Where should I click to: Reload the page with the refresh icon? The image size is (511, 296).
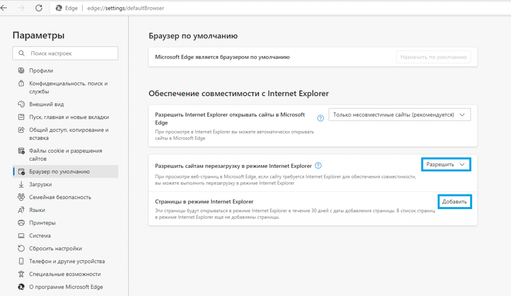coord(39,8)
